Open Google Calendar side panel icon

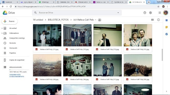click(167, 20)
